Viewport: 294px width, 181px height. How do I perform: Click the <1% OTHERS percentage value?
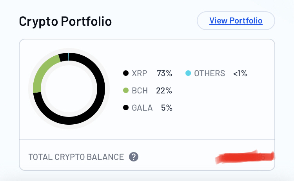(240, 73)
